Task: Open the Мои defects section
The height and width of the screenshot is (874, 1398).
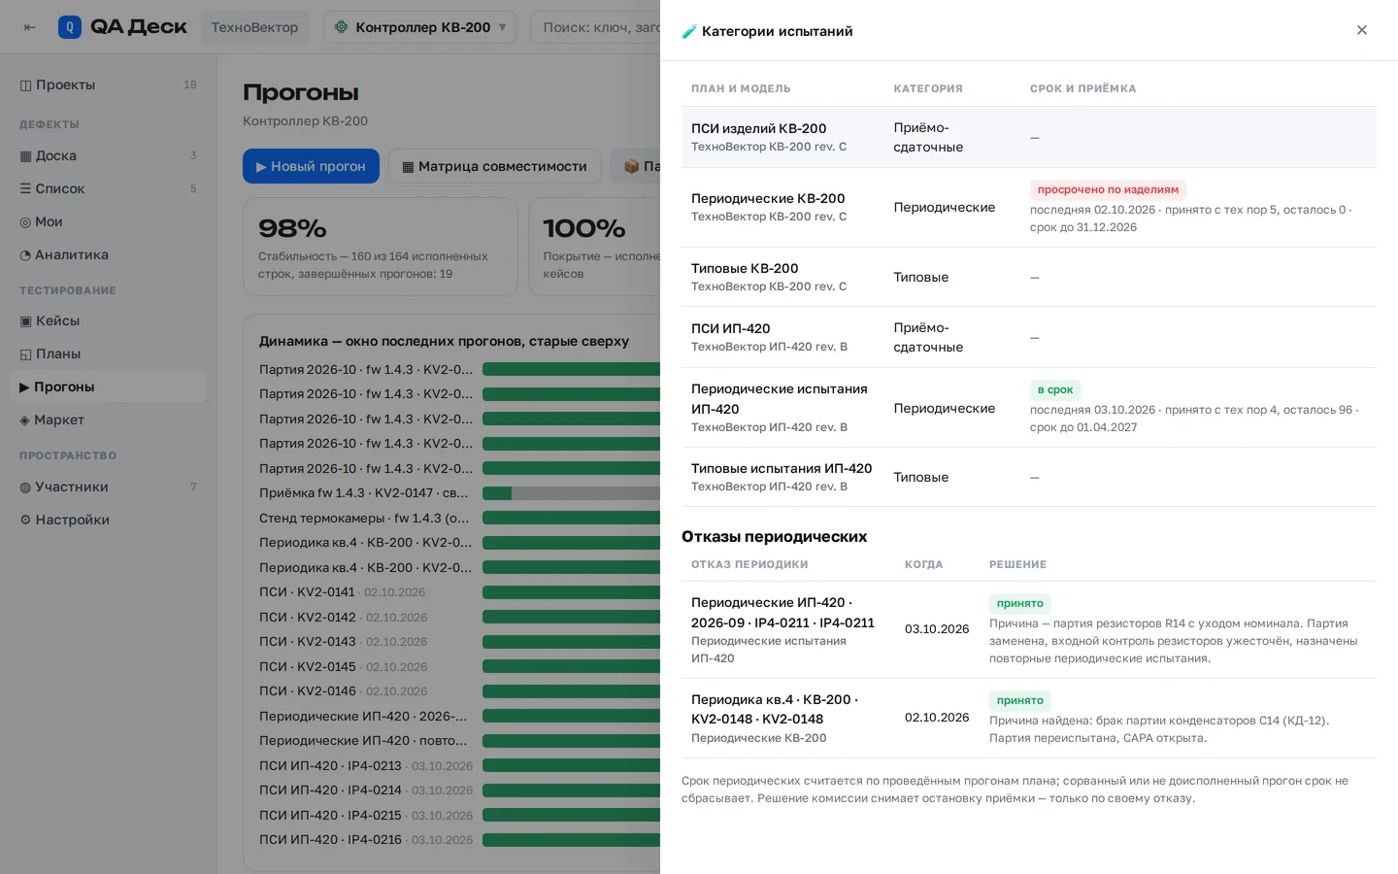Action: (x=109, y=222)
